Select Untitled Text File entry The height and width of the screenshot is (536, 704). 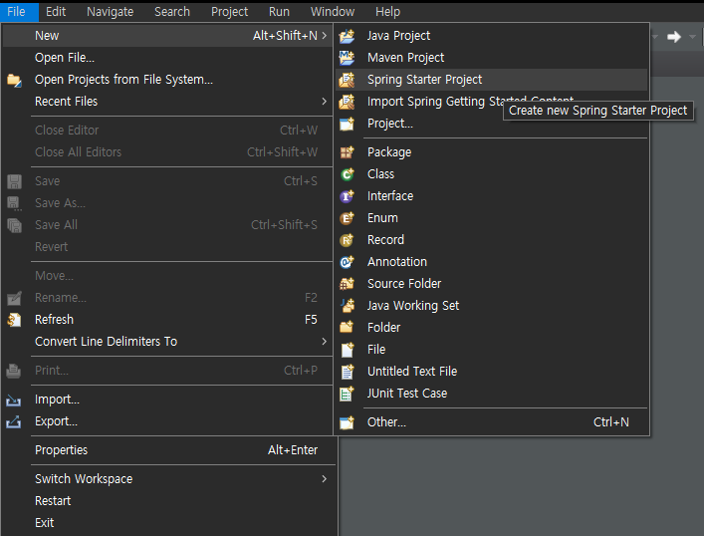[x=491, y=372]
